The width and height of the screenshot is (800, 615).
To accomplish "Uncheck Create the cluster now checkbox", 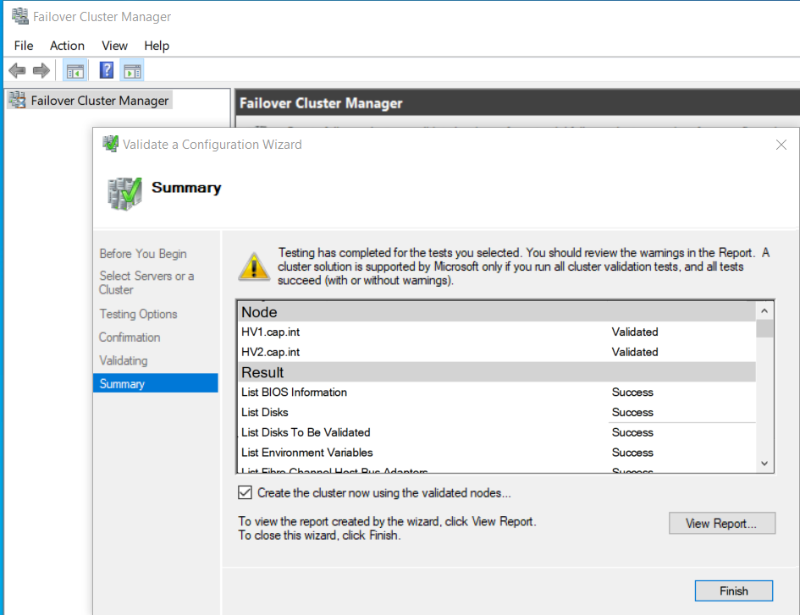I will coord(246,492).
